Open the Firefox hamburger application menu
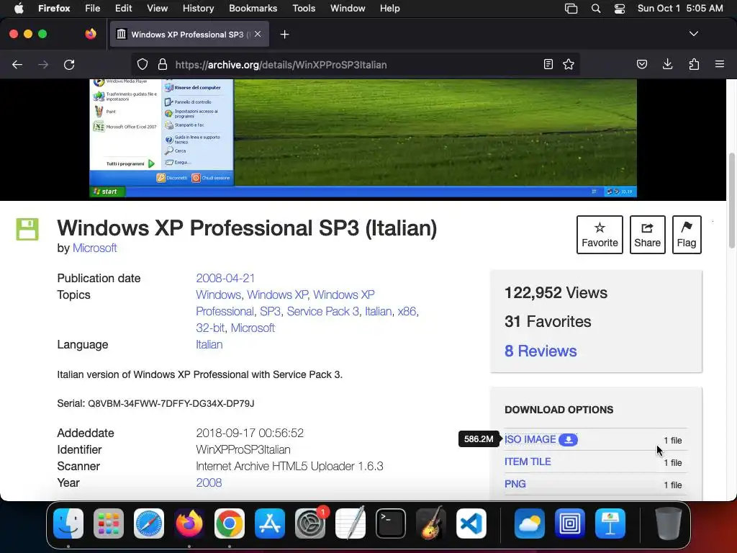737x553 pixels. click(x=720, y=64)
